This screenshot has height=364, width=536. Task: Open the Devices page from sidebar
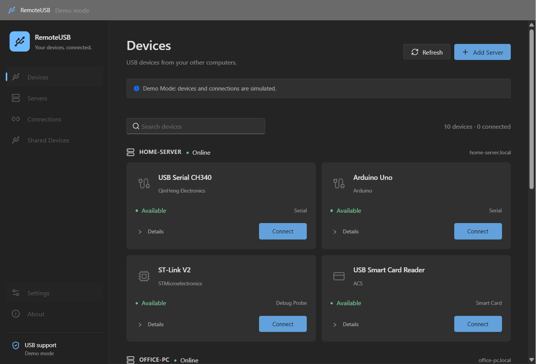(54, 77)
